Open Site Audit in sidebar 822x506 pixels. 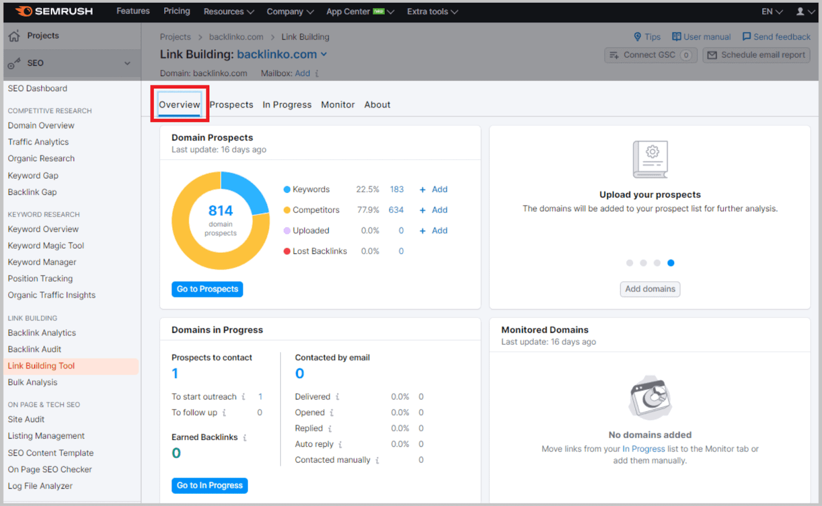coord(26,419)
